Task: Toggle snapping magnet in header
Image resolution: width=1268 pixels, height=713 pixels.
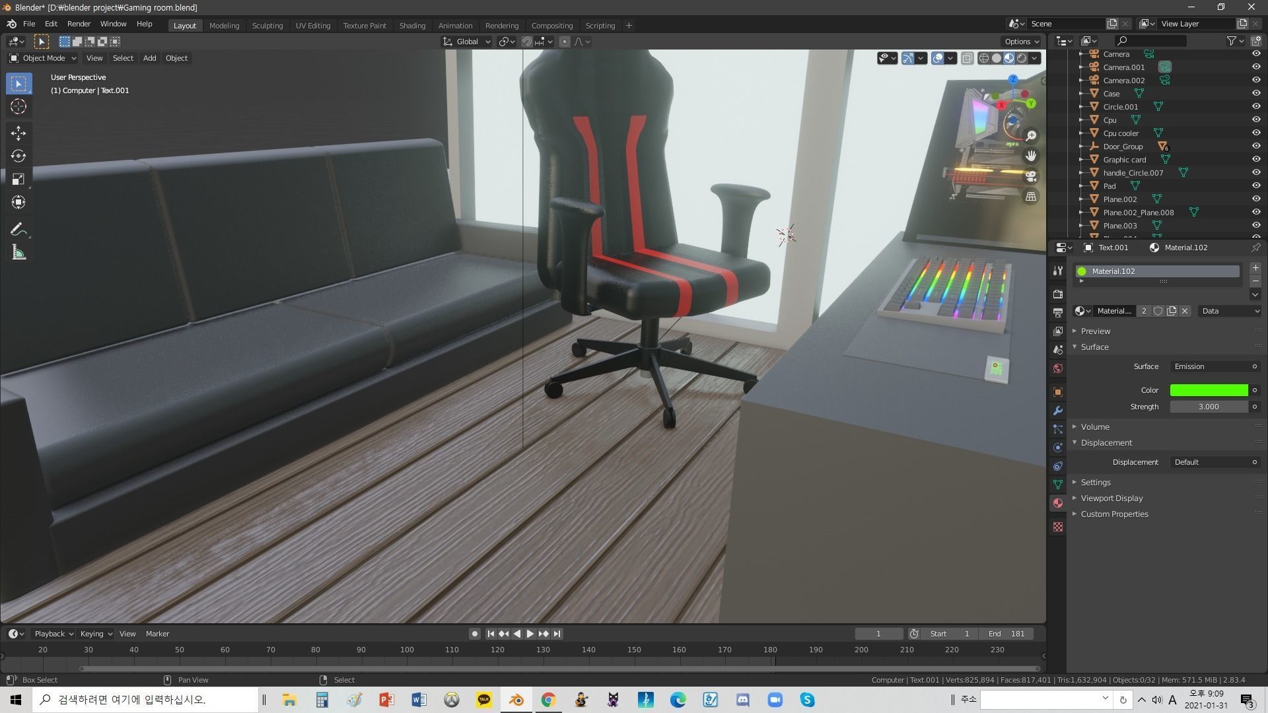Action: tap(527, 42)
